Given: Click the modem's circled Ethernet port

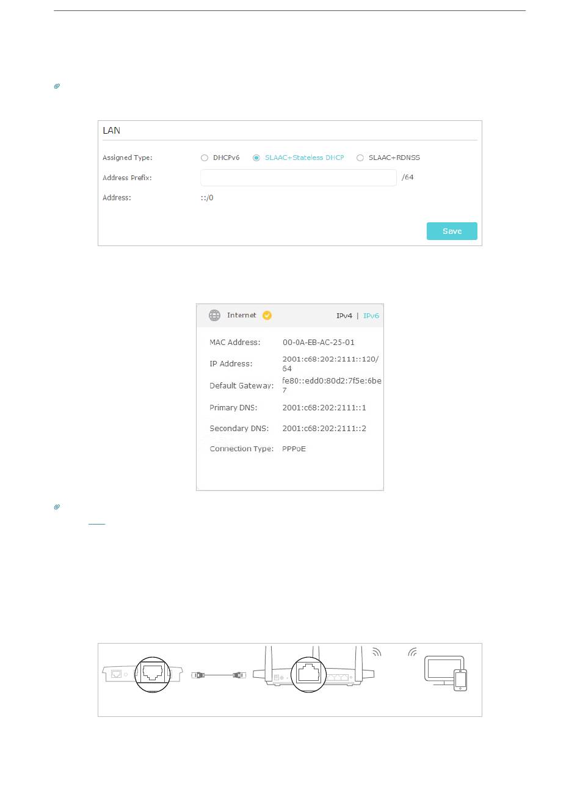Looking at the screenshot, I should coord(152,674).
